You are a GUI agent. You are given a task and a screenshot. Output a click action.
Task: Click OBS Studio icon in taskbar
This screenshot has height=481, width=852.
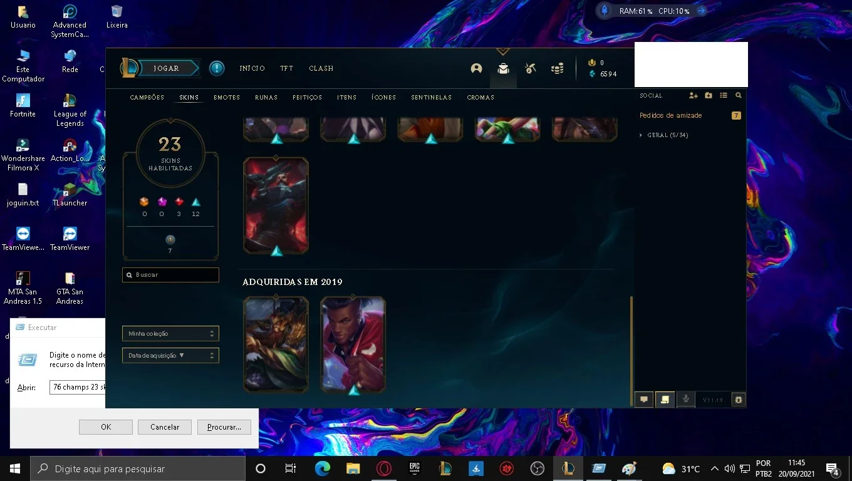[x=538, y=468]
